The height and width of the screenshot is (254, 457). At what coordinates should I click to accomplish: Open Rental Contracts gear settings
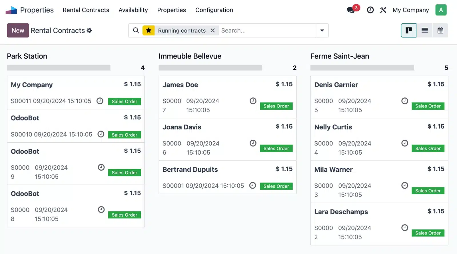click(x=89, y=31)
